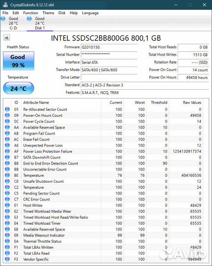Click 'Timed Workload Host Read/Write Ratio' row
Viewport: 212px width, 266px height.
pyautogui.click(x=103, y=217)
